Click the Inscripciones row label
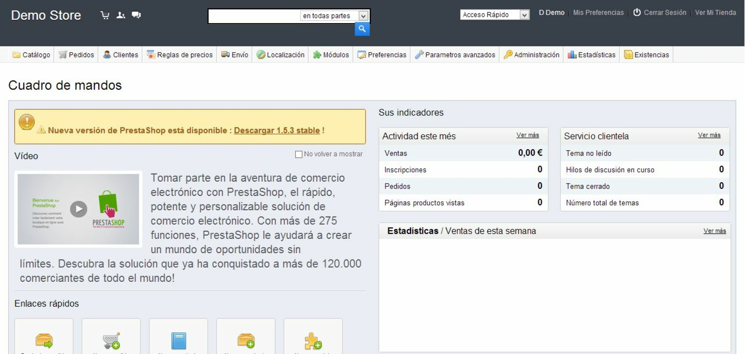Image resolution: width=745 pixels, height=354 pixels. [405, 170]
